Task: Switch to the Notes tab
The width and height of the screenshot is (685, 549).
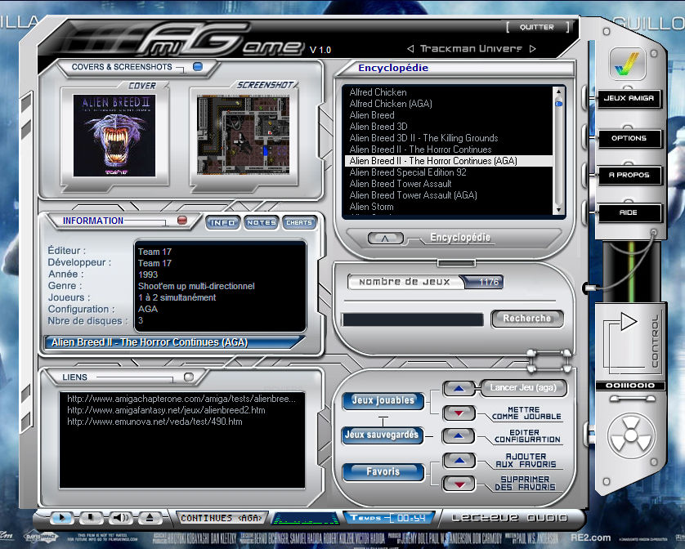Action: (x=262, y=223)
